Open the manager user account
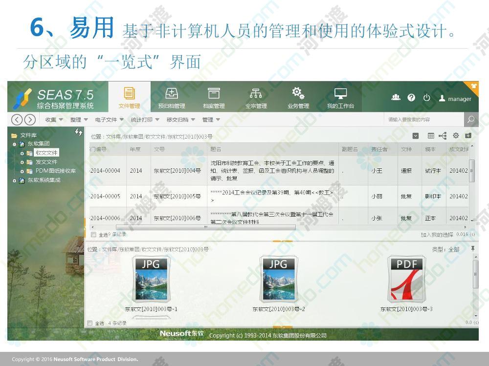 (455, 99)
